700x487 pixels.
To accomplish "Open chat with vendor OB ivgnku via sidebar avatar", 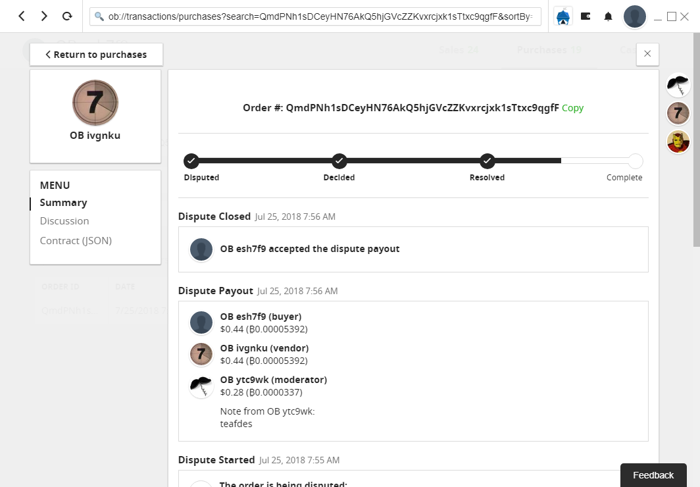I will coord(678,113).
